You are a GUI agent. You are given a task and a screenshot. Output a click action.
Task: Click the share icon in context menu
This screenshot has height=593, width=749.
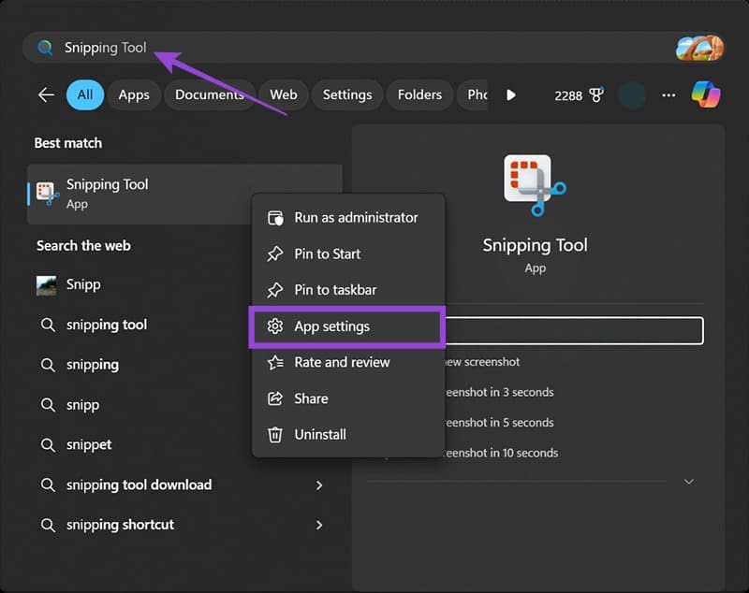pos(275,398)
